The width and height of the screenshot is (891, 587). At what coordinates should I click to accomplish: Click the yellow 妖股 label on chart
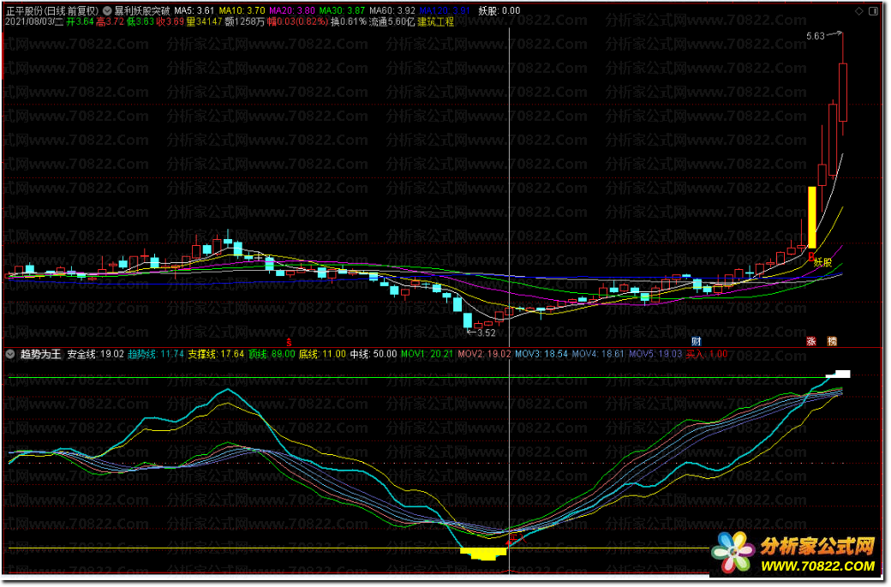pyautogui.click(x=823, y=262)
